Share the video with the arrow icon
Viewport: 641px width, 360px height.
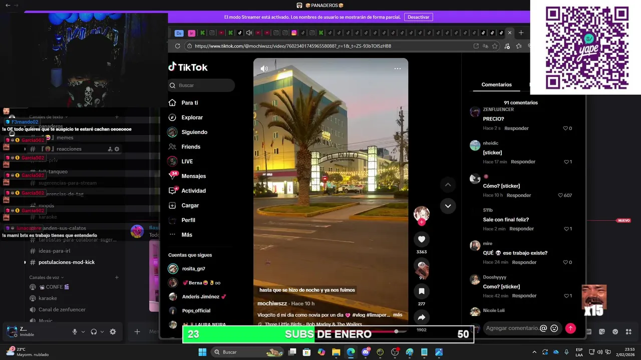pyautogui.click(x=422, y=317)
